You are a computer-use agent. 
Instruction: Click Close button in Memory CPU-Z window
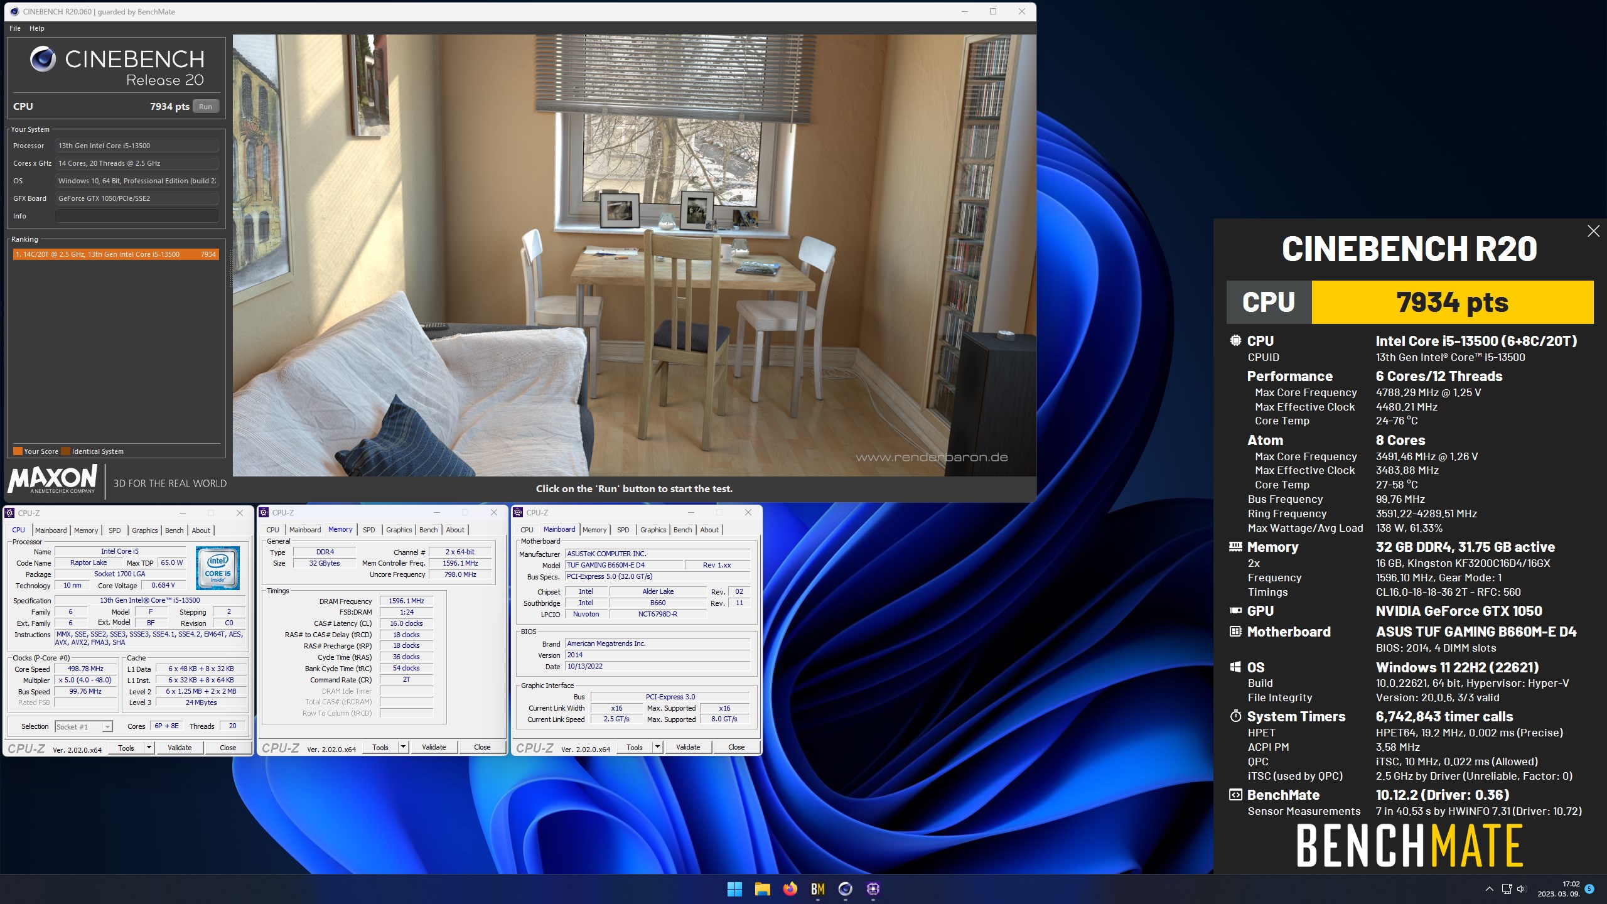pos(482,747)
